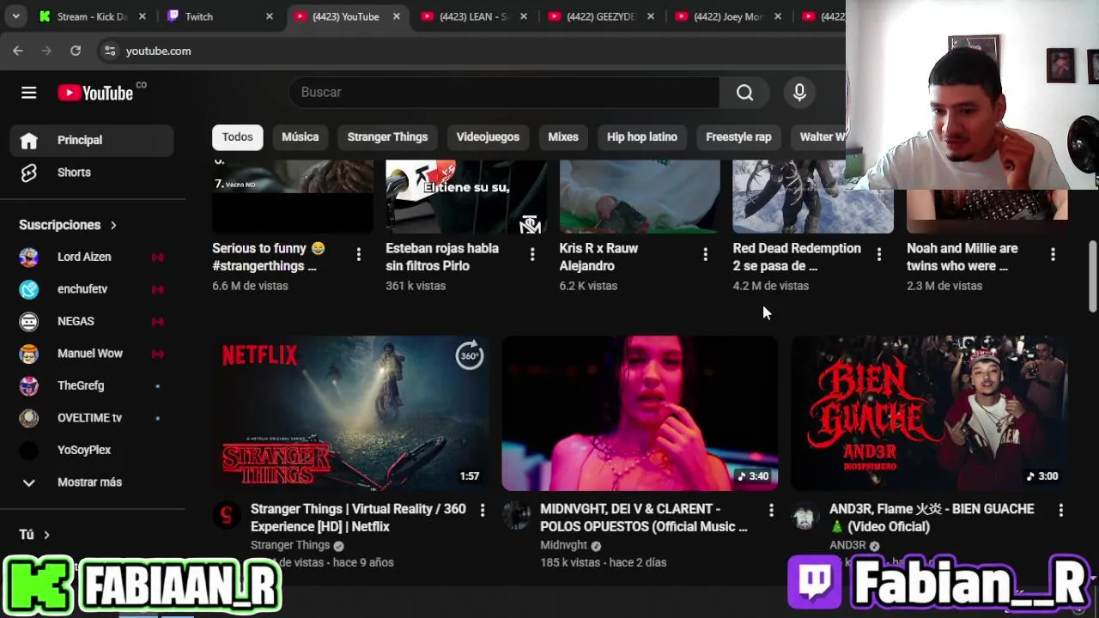
Task: Switch to the GEEZYDE browser tab
Action: pyautogui.click(x=601, y=16)
